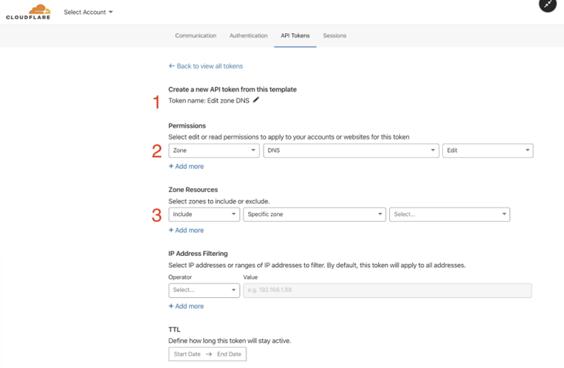Add more under Permissions
564x368 pixels.
coord(186,167)
